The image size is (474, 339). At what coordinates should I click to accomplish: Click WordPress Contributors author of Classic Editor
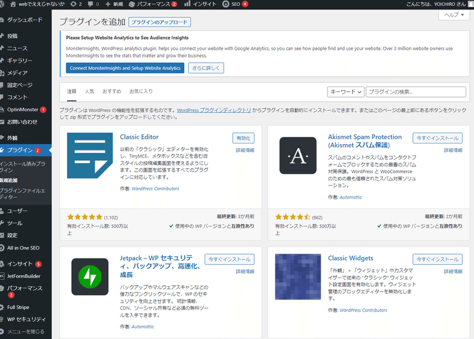pos(155,188)
